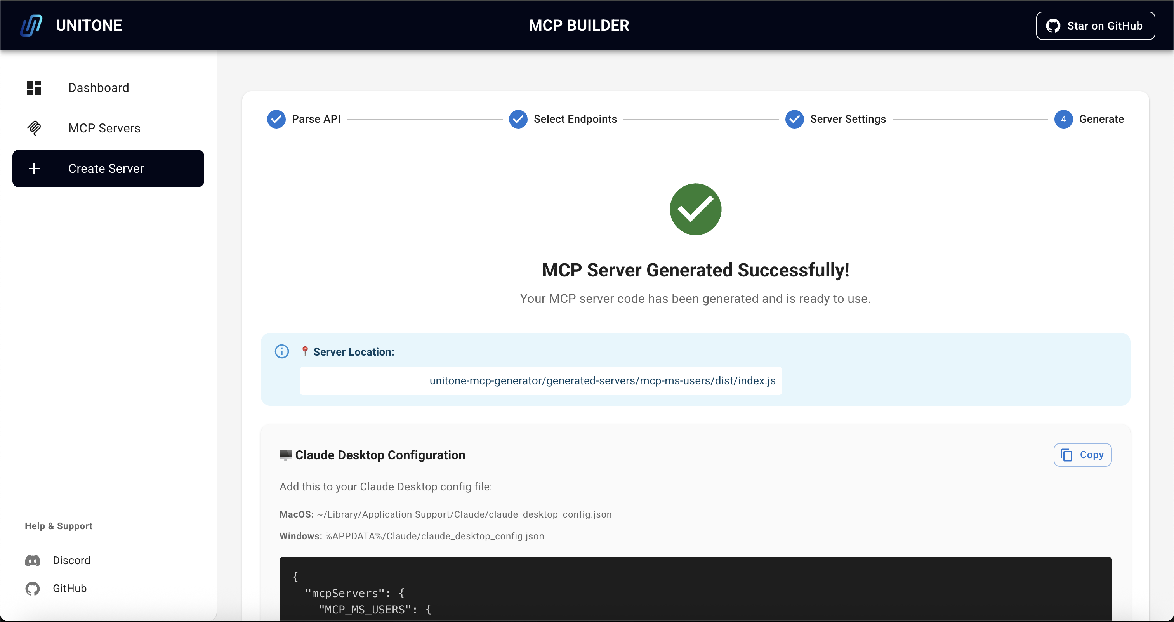The width and height of the screenshot is (1174, 622).
Task: Click the Server Settings step label
Action: tap(848, 119)
